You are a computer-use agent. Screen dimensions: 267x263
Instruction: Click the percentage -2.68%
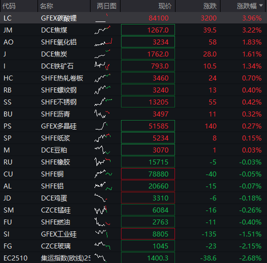point(250,258)
